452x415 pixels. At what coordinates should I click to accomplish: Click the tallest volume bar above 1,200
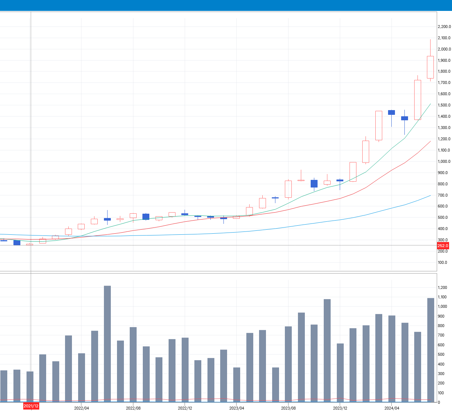(x=107, y=344)
